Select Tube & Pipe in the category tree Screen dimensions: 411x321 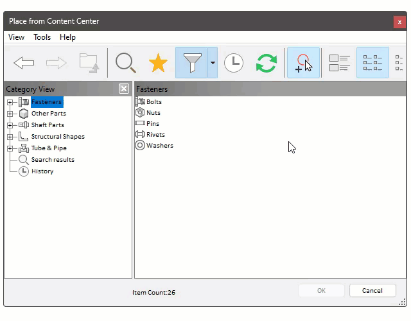49,148
